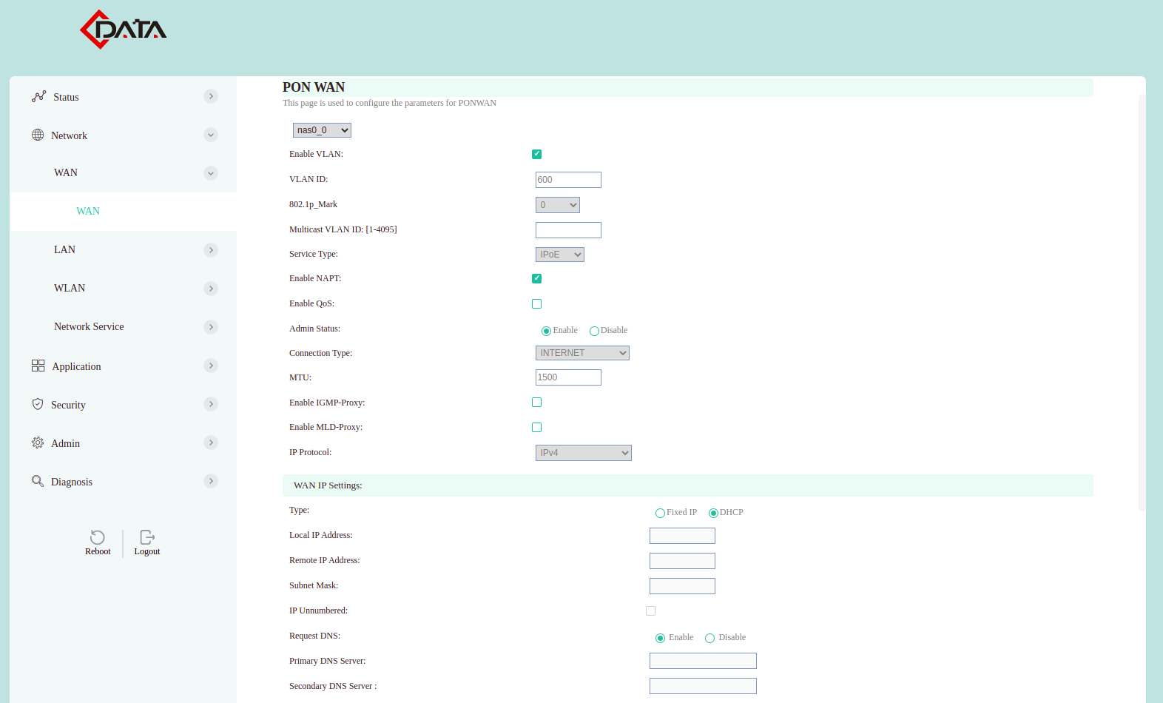
Task: Click the C-DATA logo
Action: (123, 30)
